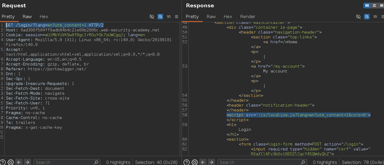384x165 pixels.
Task: Click the Sec-Fetch-Site: cross-site line
Action: point(38,98)
